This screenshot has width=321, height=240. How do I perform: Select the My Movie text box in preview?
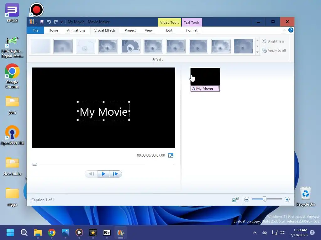103,111
